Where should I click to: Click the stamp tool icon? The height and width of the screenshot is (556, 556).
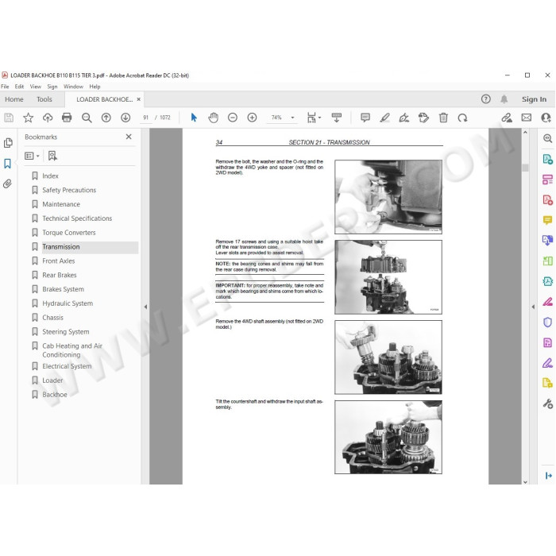(423, 118)
